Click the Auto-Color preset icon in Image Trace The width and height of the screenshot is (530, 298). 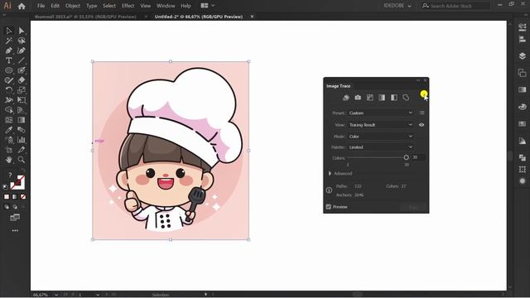coord(346,98)
